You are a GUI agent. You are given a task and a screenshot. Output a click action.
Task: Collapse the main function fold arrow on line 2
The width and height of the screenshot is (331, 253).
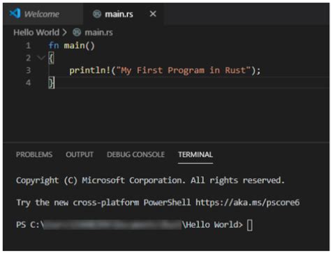(x=41, y=57)
